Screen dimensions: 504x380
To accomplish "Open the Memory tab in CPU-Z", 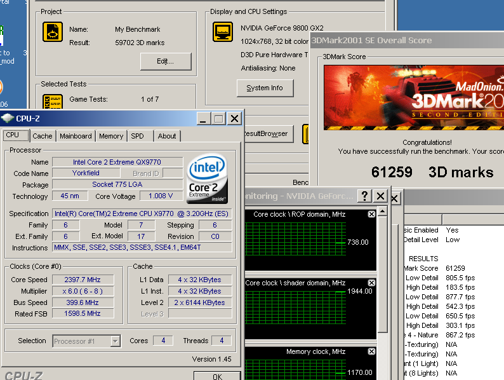I will (111, 136).
